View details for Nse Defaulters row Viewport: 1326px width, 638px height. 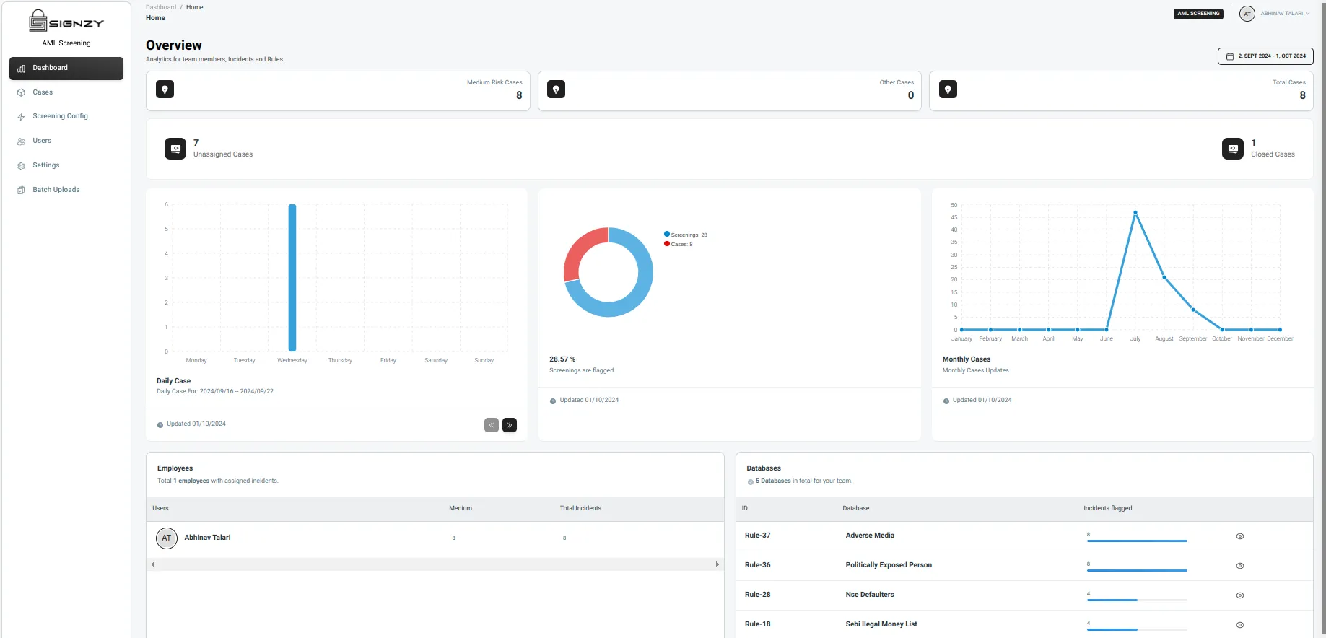click(1240, 595)
